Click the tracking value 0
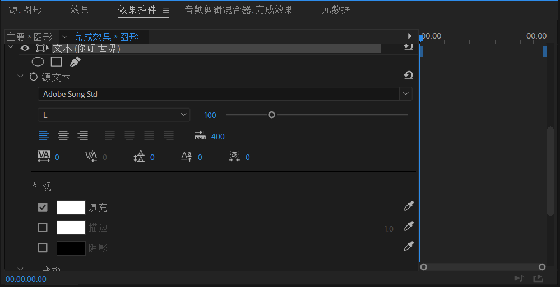560x287 pixels. 57,157
